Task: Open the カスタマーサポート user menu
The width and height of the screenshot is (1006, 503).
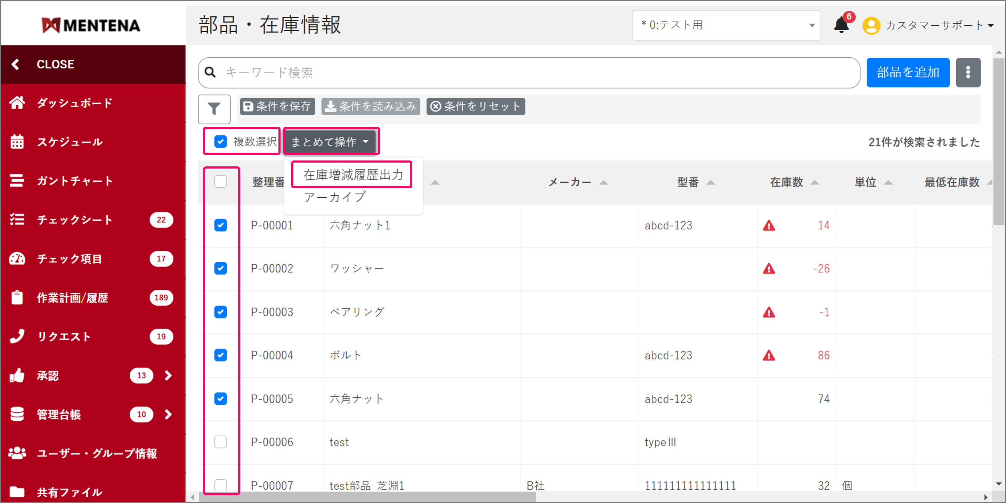Action: pyautogui.click(x=933, y=26)
